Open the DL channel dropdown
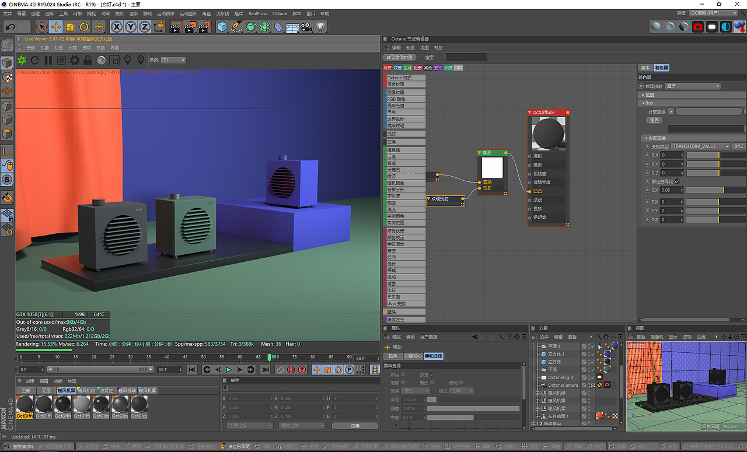The height and width of the screenshot is (452, 747). (x=174, y=60)
